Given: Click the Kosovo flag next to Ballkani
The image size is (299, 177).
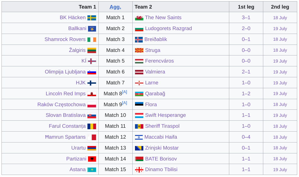Looking at the screenshot, I should pyautogui.click(x=92, y=29).
